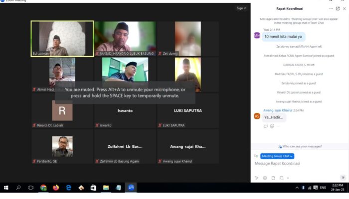Click the muted mic icon on Zet donny tile

pyautogui.click(x=160, y=54)
